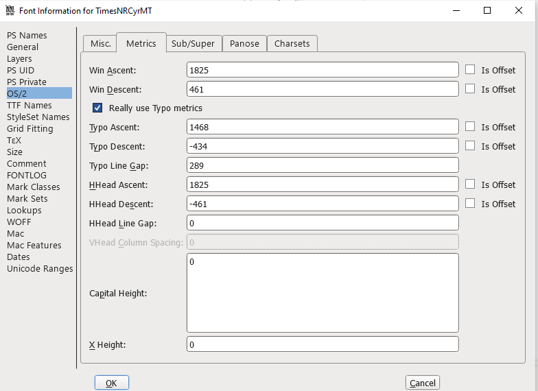Open the Panose tab
Viewport: 538px width, 391px height.
click(244, 44)
